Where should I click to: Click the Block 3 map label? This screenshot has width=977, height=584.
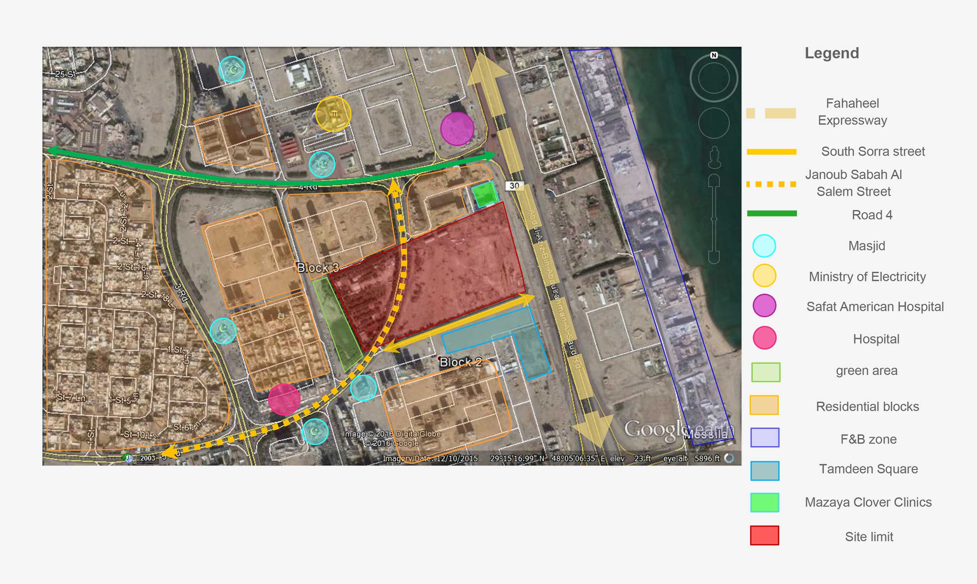pos(317,267)
